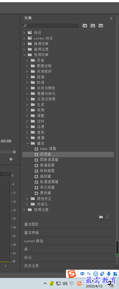Click the effects search field
The width and height of the screenshot is (119, 289).
point(51,26)
